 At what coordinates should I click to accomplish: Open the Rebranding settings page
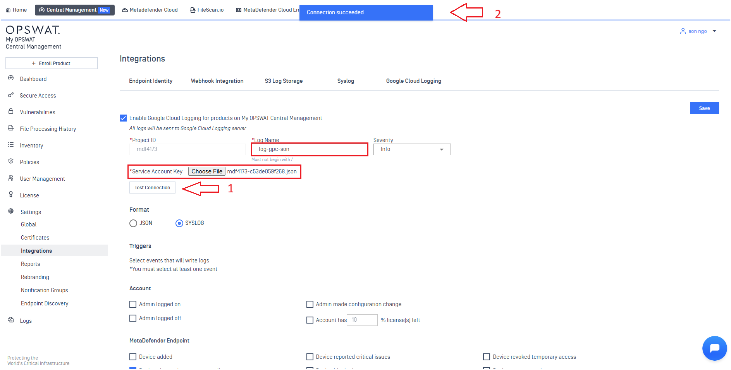coord(35,277)
